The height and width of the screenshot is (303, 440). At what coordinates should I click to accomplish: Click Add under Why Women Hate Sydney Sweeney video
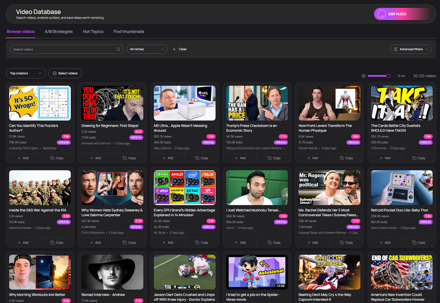(95, 243)
